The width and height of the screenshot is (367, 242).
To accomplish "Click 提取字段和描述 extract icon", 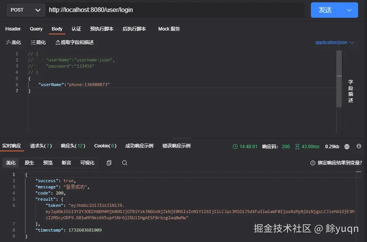I will click(58, 42).
